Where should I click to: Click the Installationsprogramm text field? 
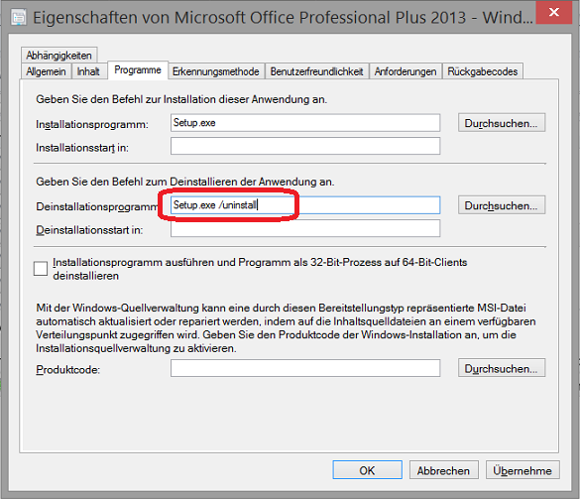[305, 123]
